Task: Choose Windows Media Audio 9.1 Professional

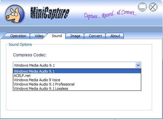Action: point(77,84)
